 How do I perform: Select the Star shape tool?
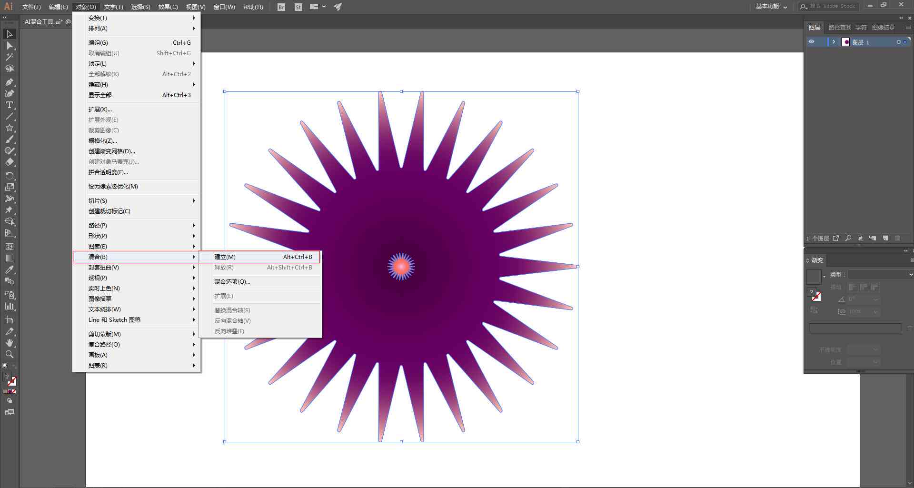pos(9,128)
